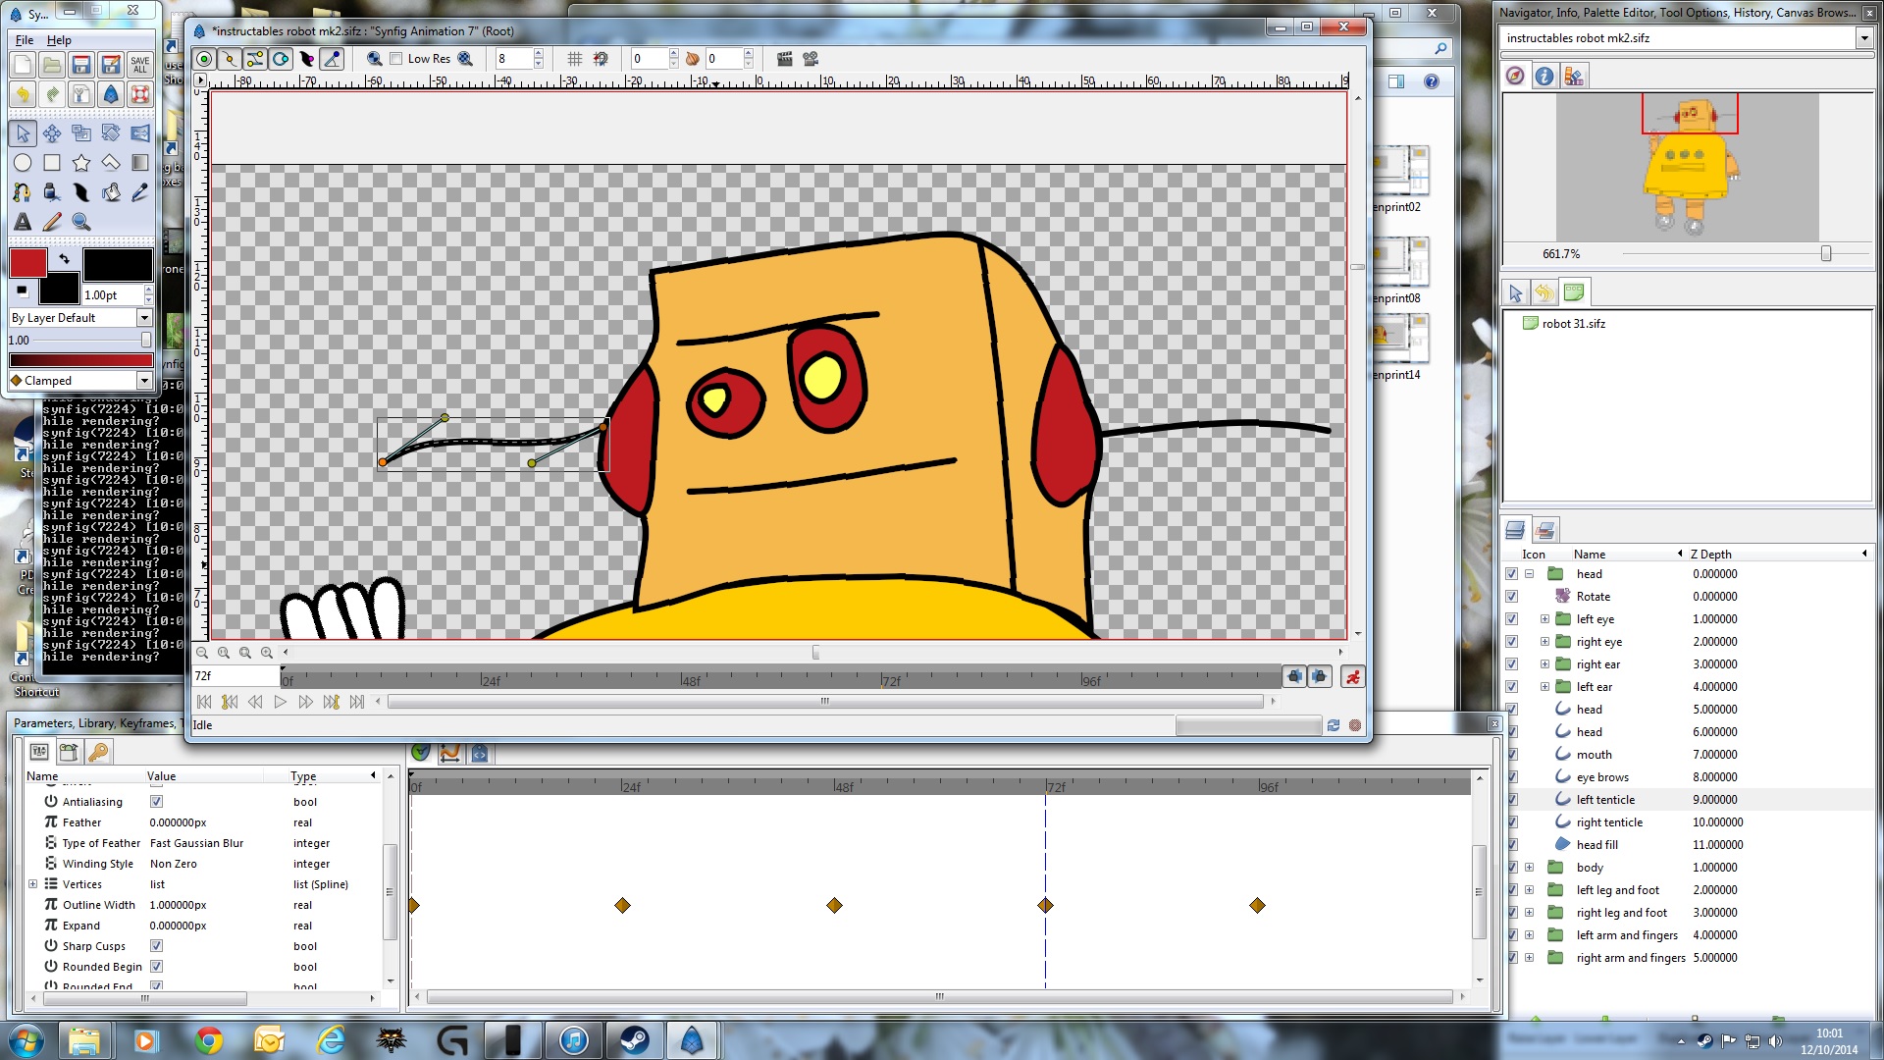Screen dimensions: 1884x1060
Task: Toggle position handles display in canvas toolbar
Action: [x=204, y=59]
